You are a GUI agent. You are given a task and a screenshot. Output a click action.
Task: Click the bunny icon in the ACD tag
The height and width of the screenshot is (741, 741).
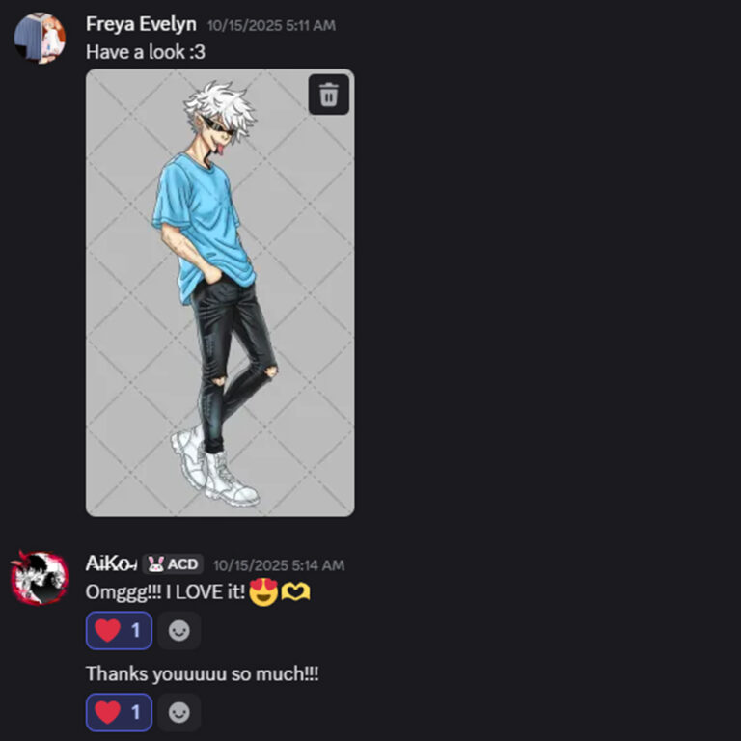(155, 563)
